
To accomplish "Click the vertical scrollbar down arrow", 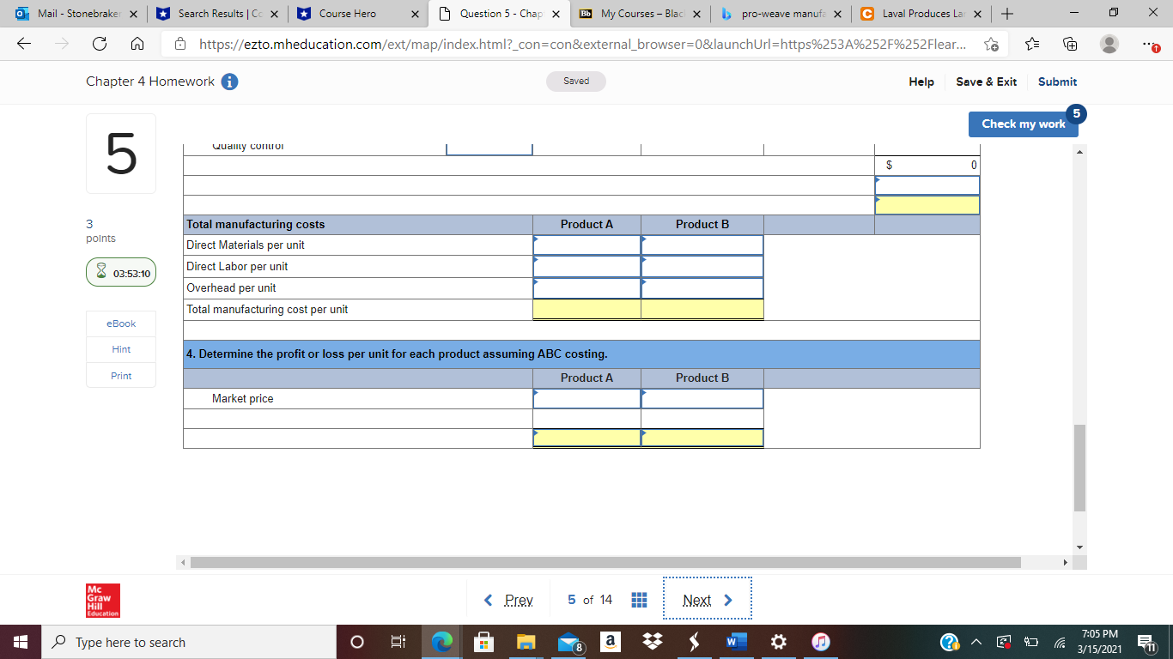I will tap(1079, 547).
